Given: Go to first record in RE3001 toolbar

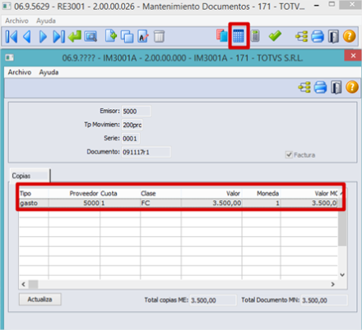Looking at the screenshot, I should [12, 37].
